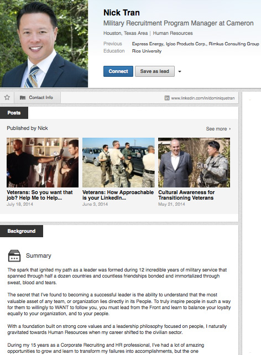
Task: Click the Connect button
Action: click(118, 71)
